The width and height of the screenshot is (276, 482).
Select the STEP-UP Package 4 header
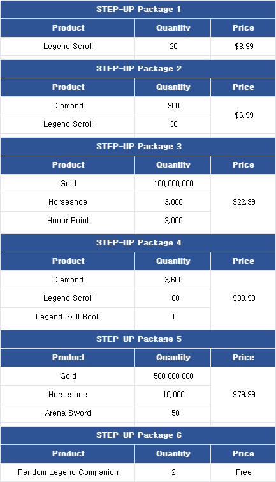point(138,243)
